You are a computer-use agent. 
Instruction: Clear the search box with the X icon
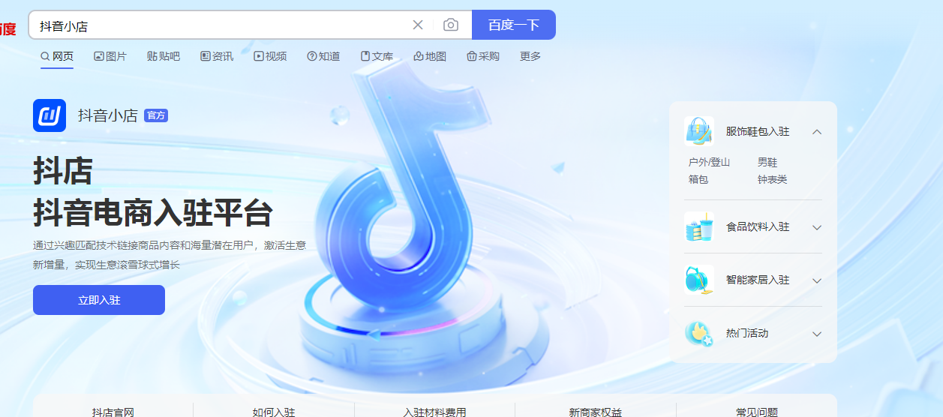click(x=418, y=25)
